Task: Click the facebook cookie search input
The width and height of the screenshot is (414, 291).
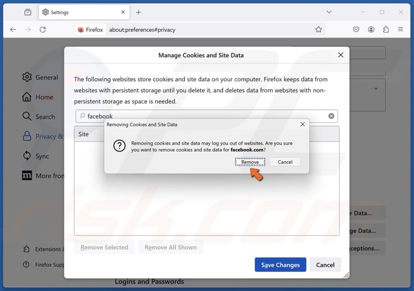Action: pos(206,116)
